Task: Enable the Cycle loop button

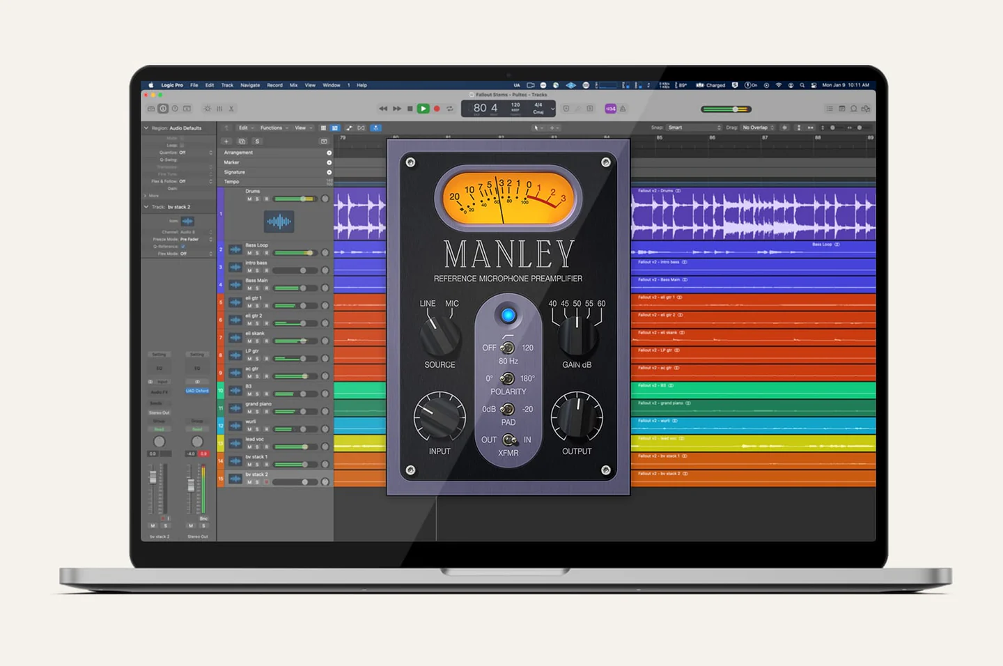Action: pos(450,109)
